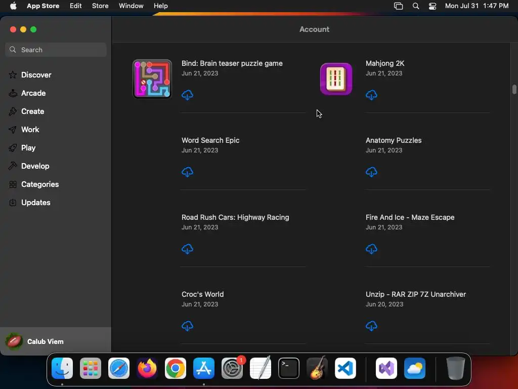Open the Anatomy Puzzles title

(394, 140)
